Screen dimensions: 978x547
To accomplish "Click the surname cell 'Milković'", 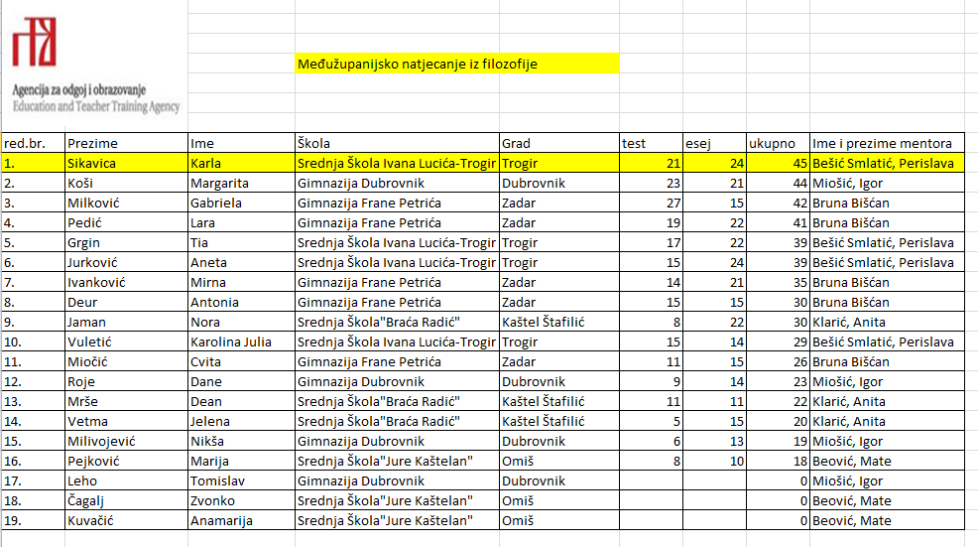I will (126, 203).
